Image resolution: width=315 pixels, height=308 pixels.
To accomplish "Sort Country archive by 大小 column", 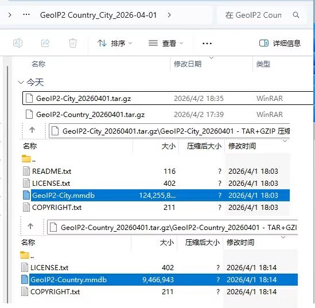I will [x=167, y=243].
